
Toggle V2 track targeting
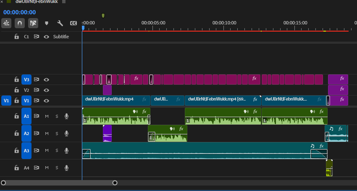[x=26, y=90]
